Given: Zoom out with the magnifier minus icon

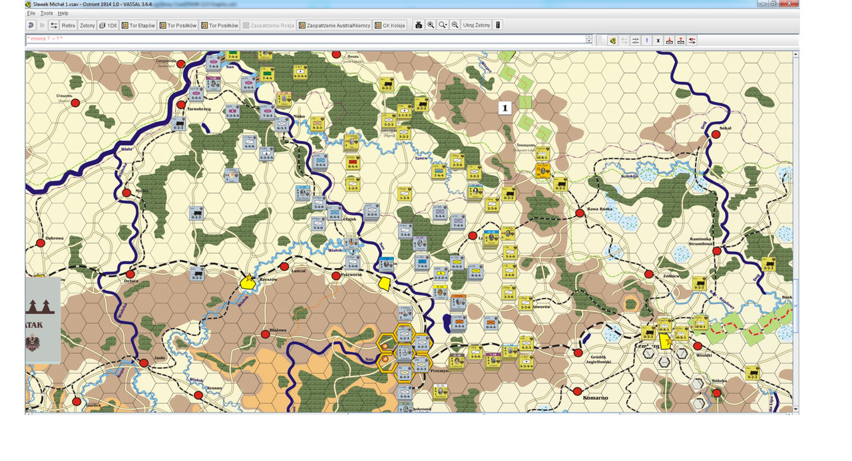Looking at the screenshot, I should click(x=455, y=25).
